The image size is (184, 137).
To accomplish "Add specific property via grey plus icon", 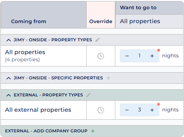I will tap(108, 78).
